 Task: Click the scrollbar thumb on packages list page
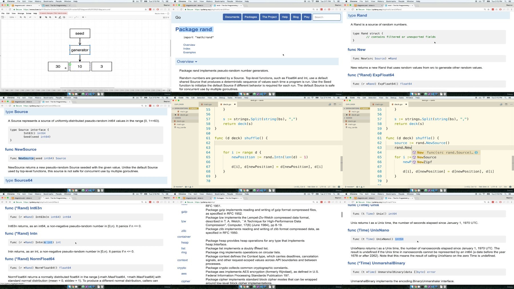pos(342,214)
